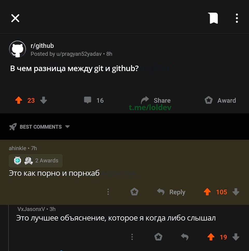Screen dimensions: 249x251
Task: View the 2 Awards badge on ahinkle's comment
Action: 36,161
